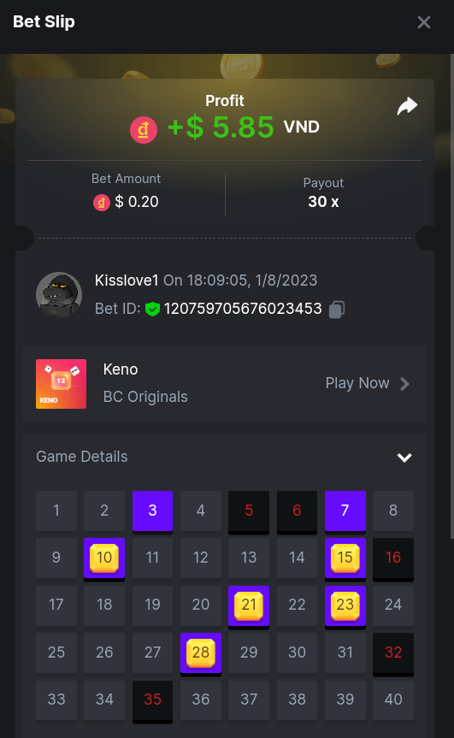Image resolution: width=454 pixels, height=738 pixels.
Task: Click red-numbered tile 16
Action: tap(393, 558)
